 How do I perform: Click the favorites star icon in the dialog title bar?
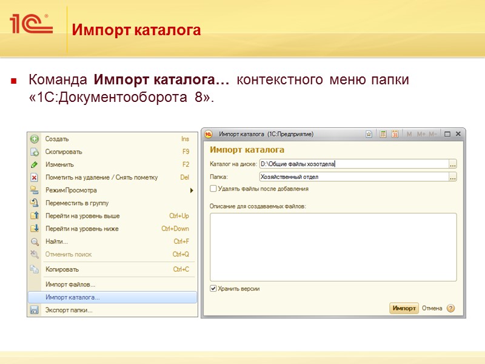(x=369, y=134)
